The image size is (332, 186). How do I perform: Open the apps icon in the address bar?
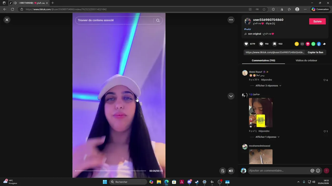[250, 9]
